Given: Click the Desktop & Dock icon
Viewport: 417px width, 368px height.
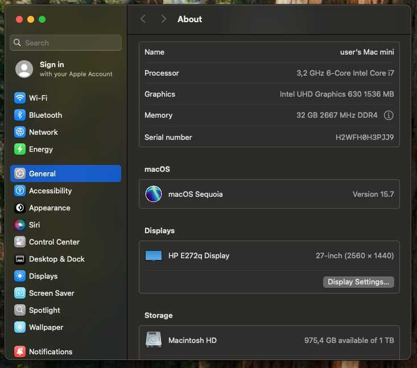Looking at the screenshot, I should 20,259.
